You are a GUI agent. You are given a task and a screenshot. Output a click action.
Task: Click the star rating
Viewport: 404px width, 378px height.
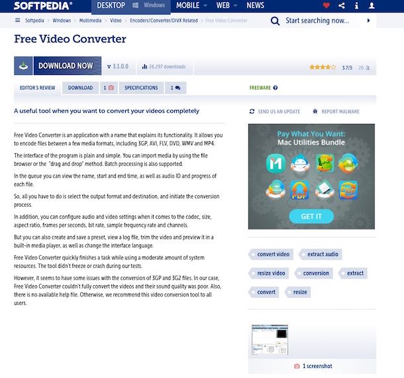[x=323, y=68]
